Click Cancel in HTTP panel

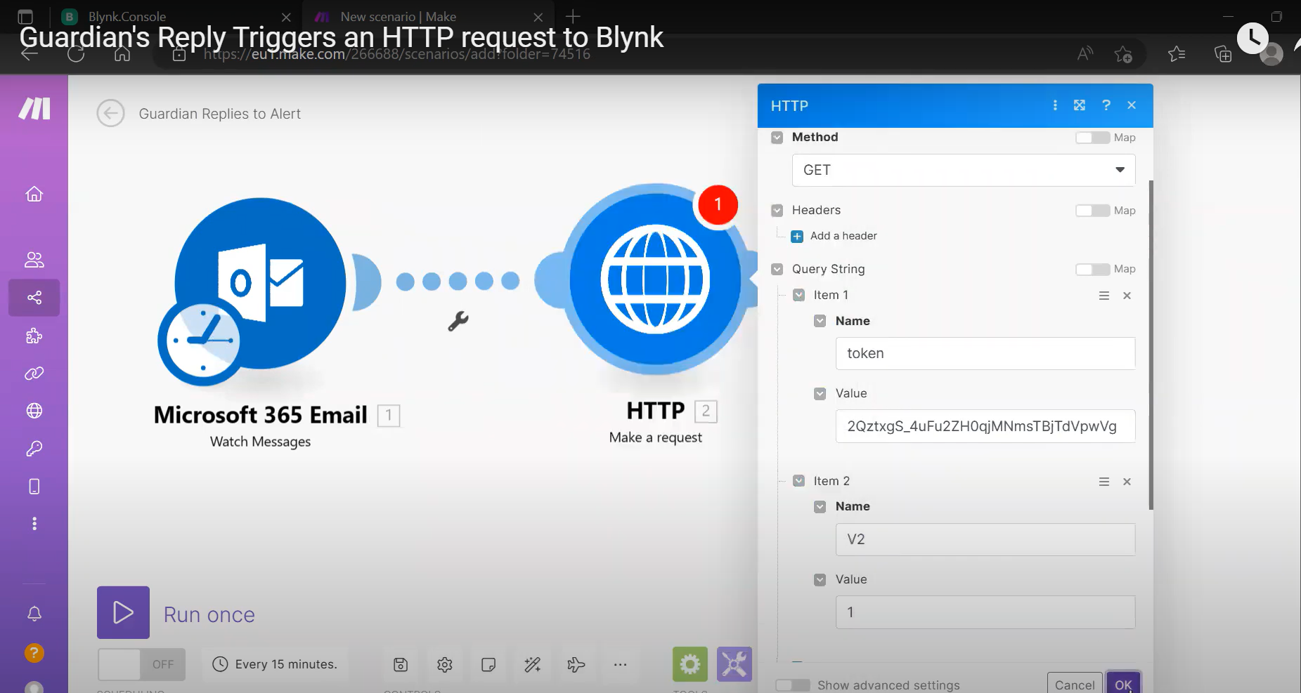[x=1075, y=683]
